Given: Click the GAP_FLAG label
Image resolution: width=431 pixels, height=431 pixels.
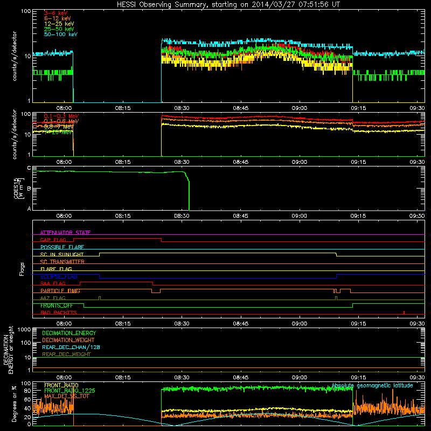Looking at the screenshot, I should tap(53, 240).
